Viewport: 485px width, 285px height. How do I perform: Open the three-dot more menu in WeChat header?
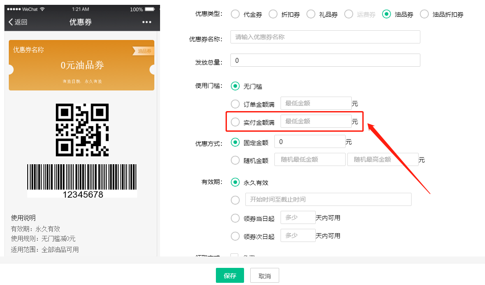(146, 22)
